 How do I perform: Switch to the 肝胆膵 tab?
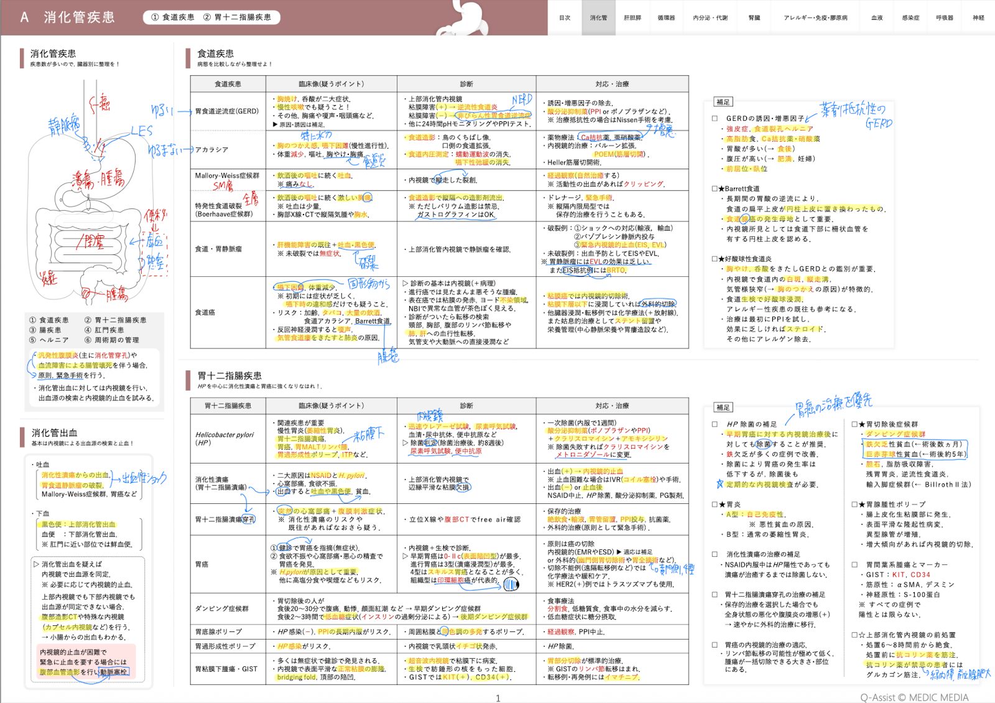[x=632, y=18]
